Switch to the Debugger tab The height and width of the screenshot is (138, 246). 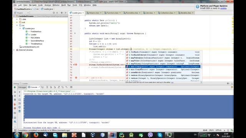tap(22, 87)
